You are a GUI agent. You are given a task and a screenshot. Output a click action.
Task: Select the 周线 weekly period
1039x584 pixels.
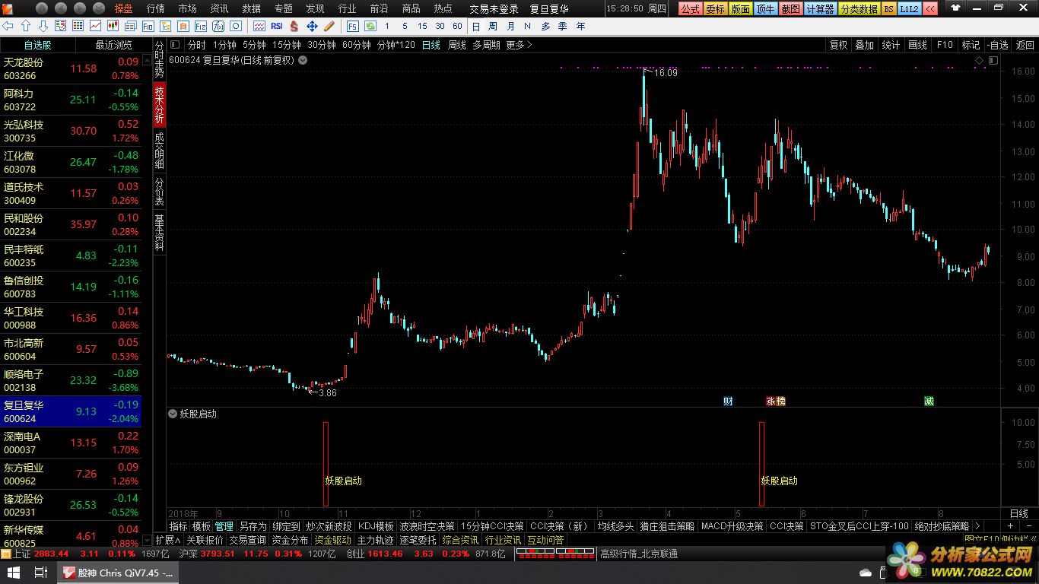click(x=456, y=45)
